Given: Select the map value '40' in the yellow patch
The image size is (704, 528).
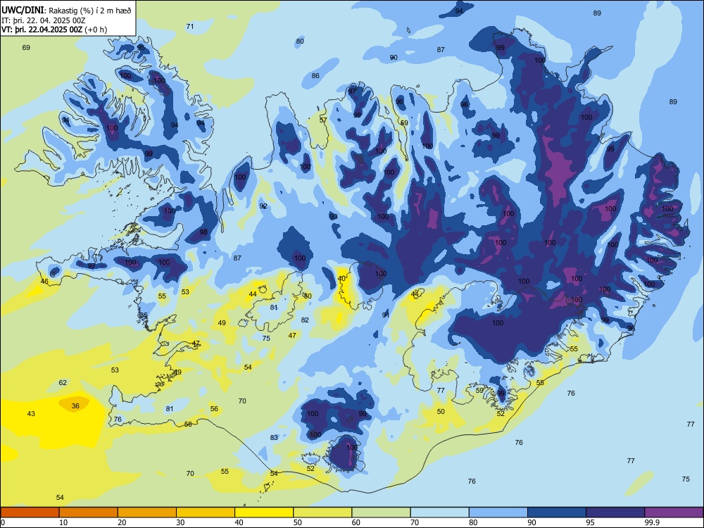Looking at the screenshot, I should pyautogui.click(x=341, y=279).
